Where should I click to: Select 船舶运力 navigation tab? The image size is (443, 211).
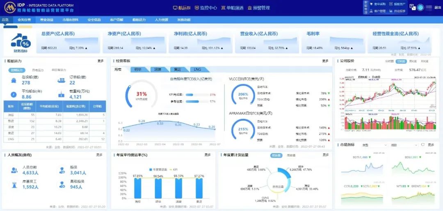point(139,20)
